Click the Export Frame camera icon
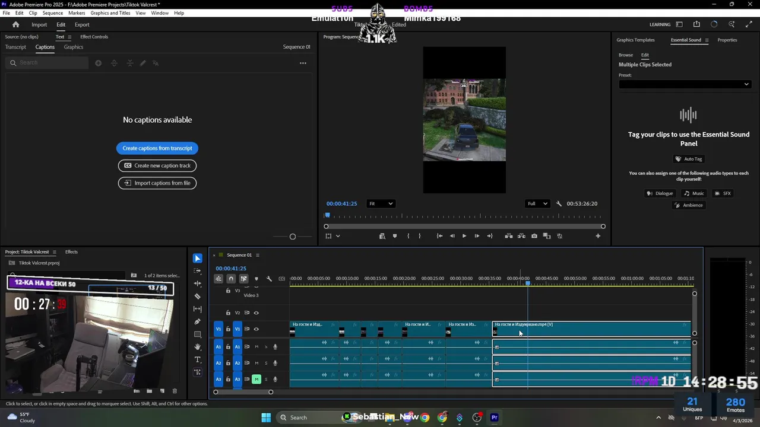Viewport: 760px width, 427px height. tap(534, 236)
